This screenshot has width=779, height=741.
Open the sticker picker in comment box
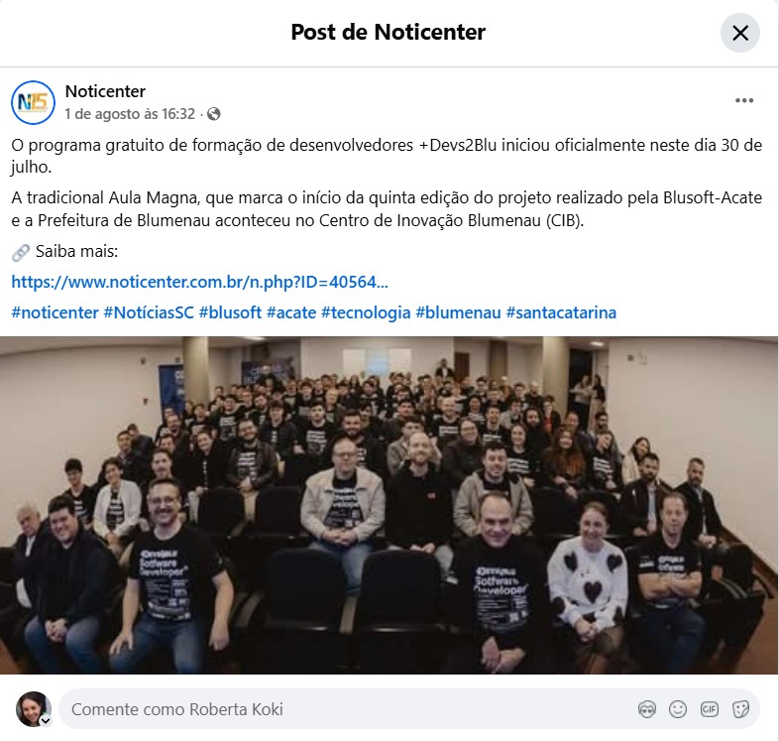740,708
